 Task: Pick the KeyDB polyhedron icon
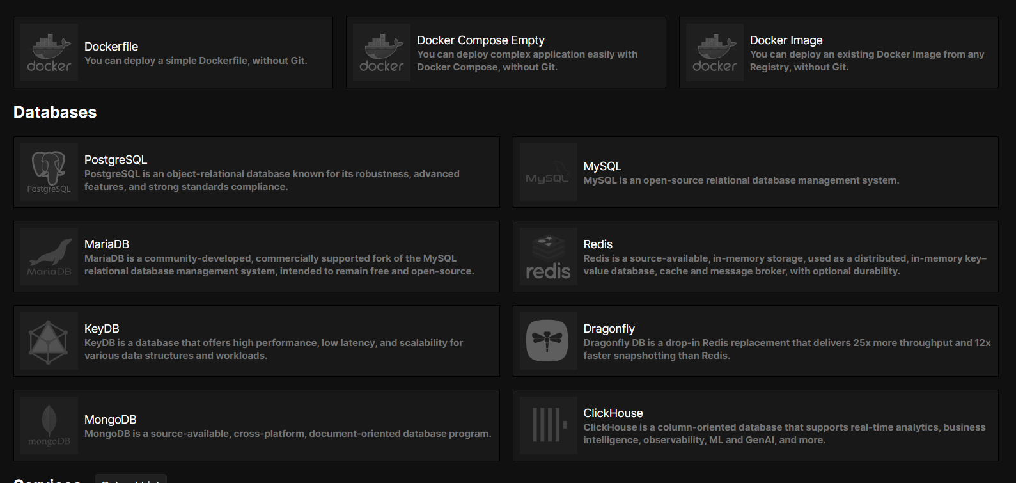49,341
